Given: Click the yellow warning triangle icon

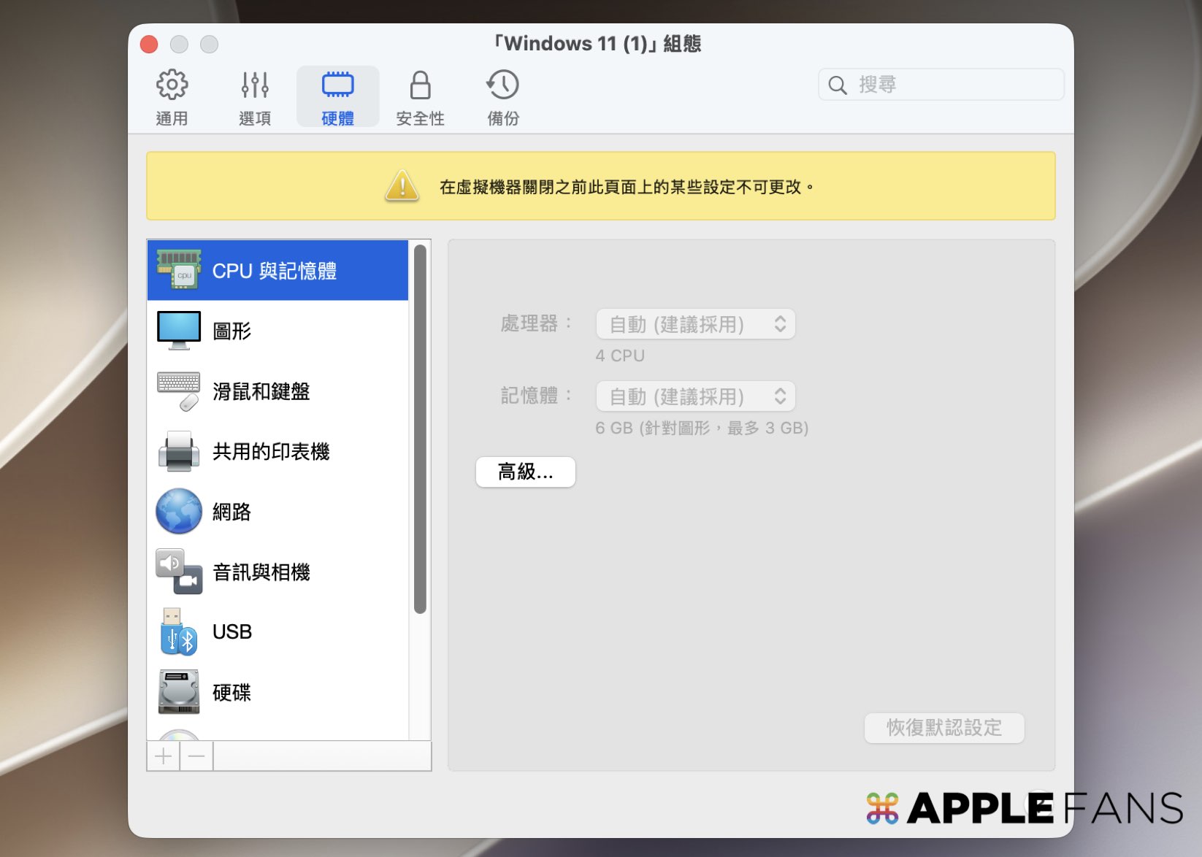Looking at the screenshot, I should (402, 185).
